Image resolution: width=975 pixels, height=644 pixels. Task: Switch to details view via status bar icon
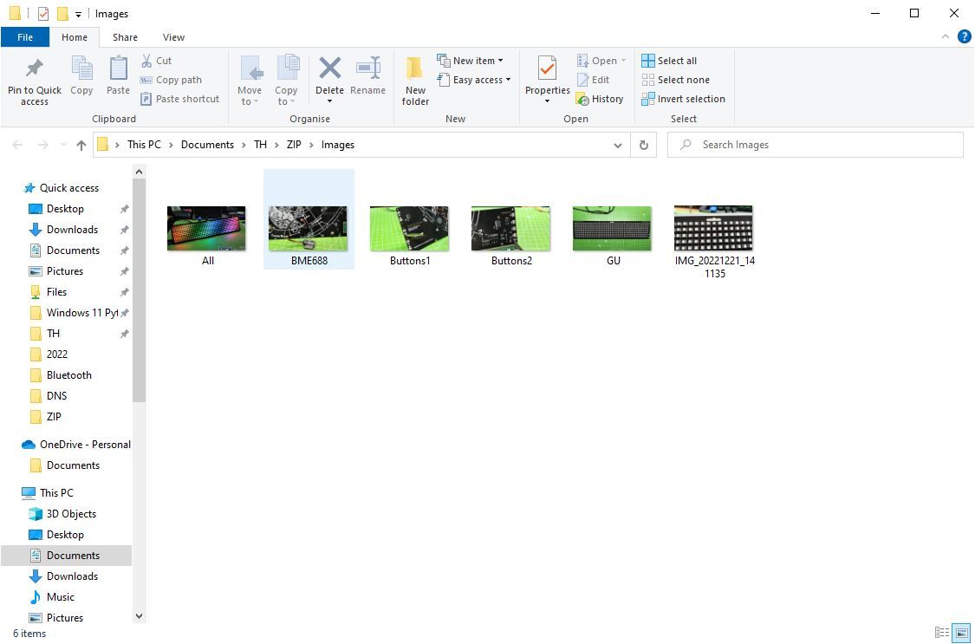(944, 633)
